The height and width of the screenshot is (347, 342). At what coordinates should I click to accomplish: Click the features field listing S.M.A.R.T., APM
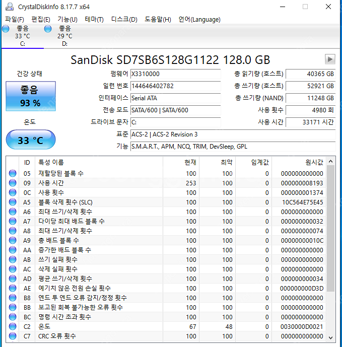click(x=233, y=147)
